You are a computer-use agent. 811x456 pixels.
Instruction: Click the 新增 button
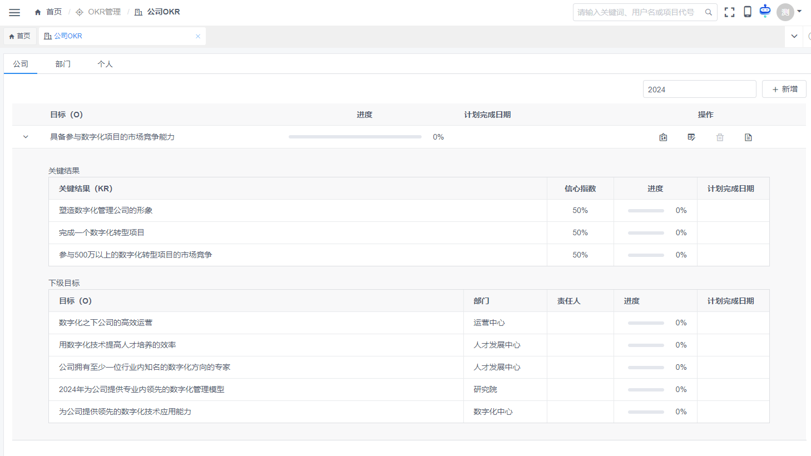tap(784, 89)
